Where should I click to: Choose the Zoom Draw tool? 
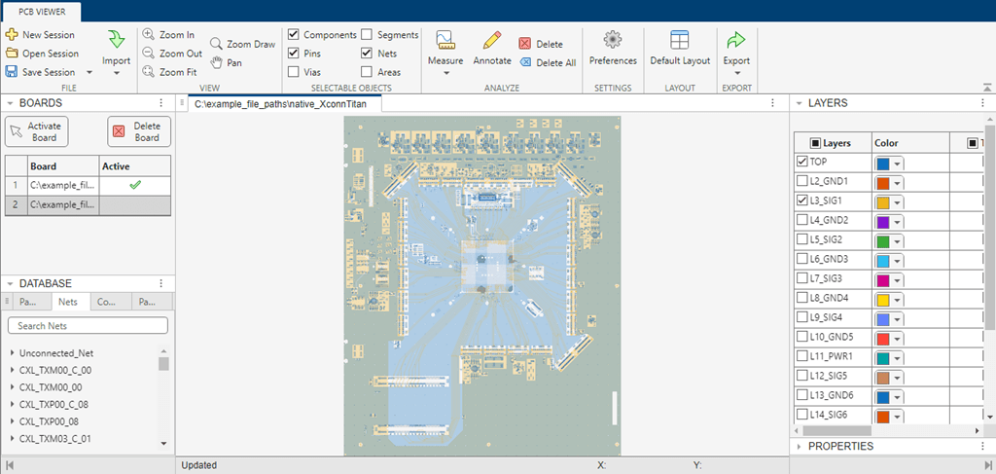pos(242,44)
